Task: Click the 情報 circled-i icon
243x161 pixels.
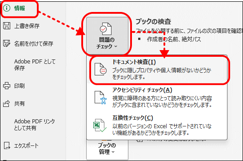Action: point(7,8)
